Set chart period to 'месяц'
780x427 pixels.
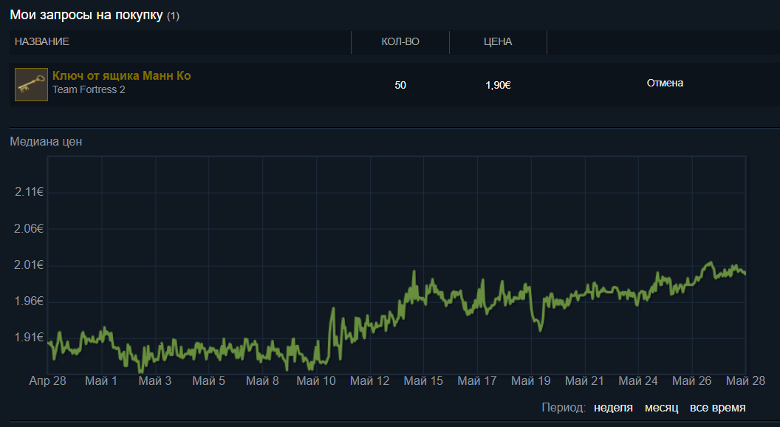coord(661,408)
